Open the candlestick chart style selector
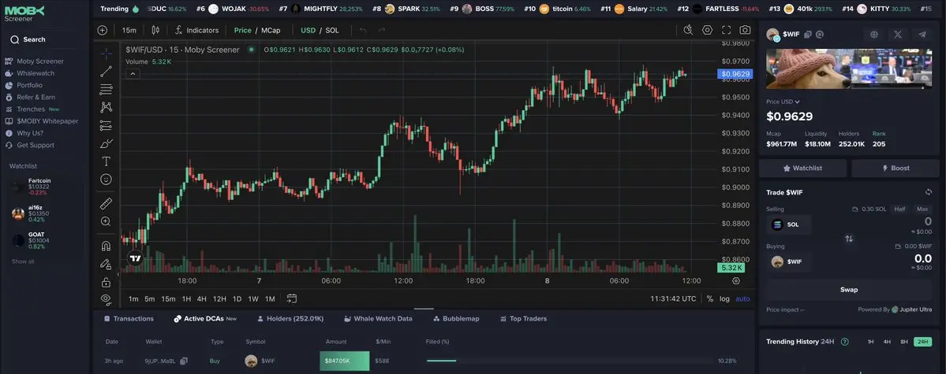Image resolution: width=946 pixels, height=374 pixels. (x=155, y=30)
